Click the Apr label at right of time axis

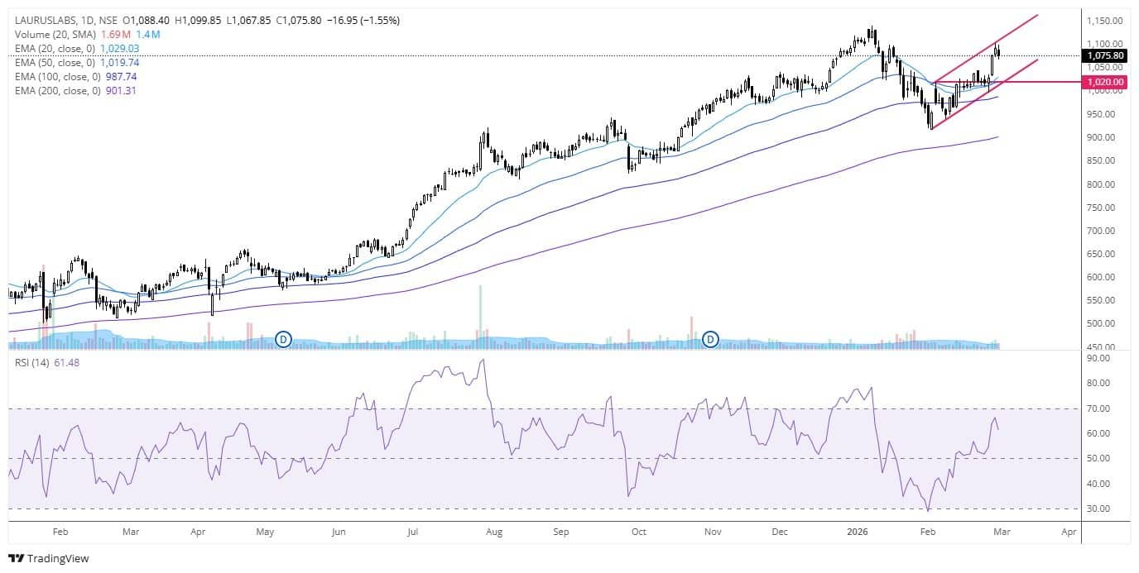pos(1069,532)
